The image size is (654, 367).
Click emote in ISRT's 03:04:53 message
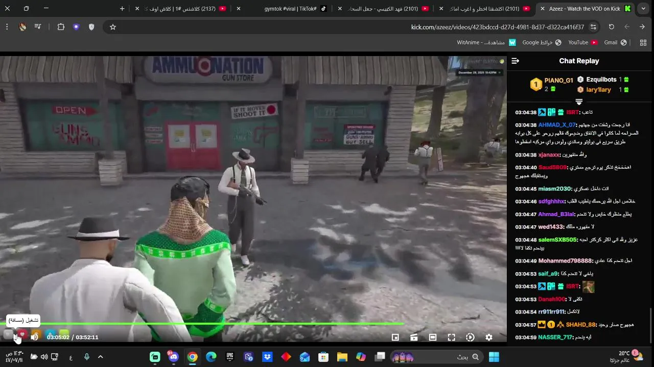click(x=589, y=286)
